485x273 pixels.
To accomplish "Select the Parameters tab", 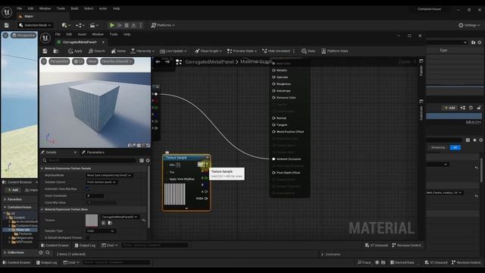I will point(93,152).
